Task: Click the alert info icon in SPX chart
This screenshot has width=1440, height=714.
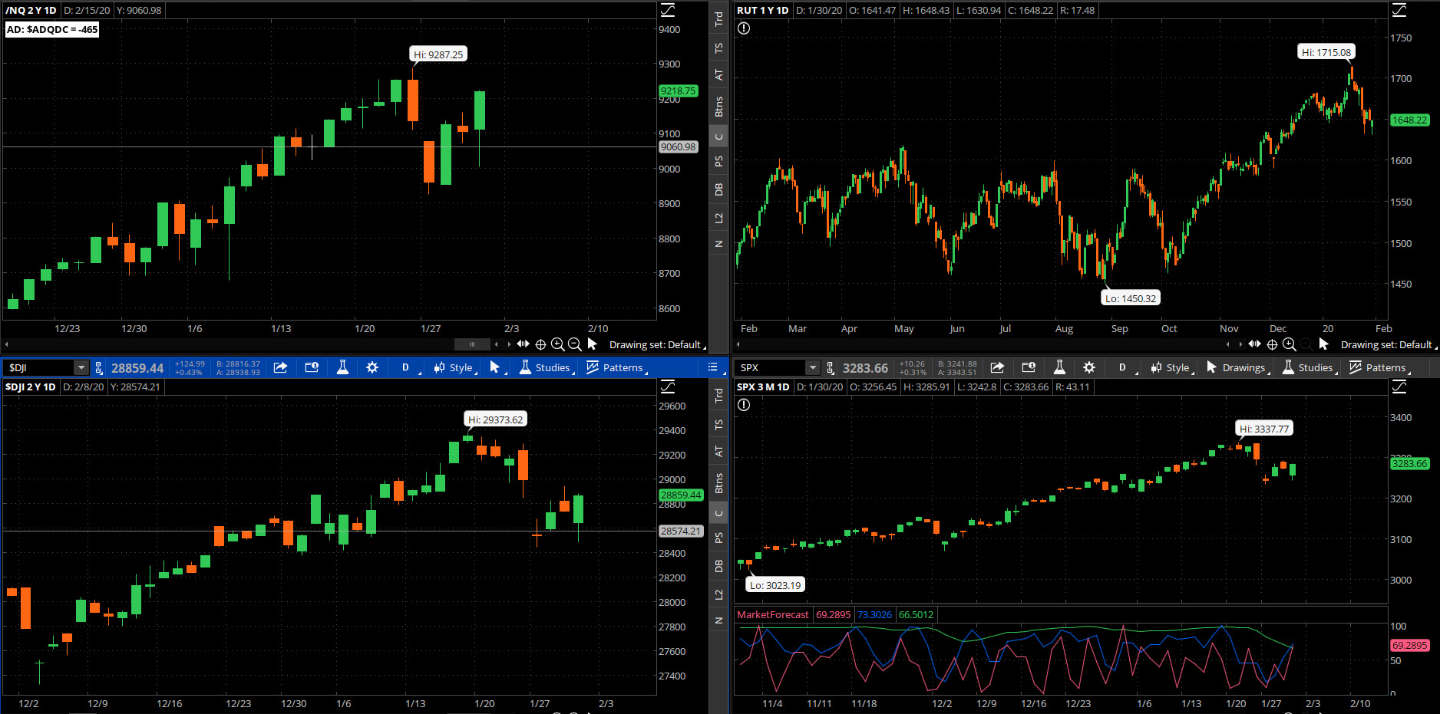Action: tap(744, 405)
